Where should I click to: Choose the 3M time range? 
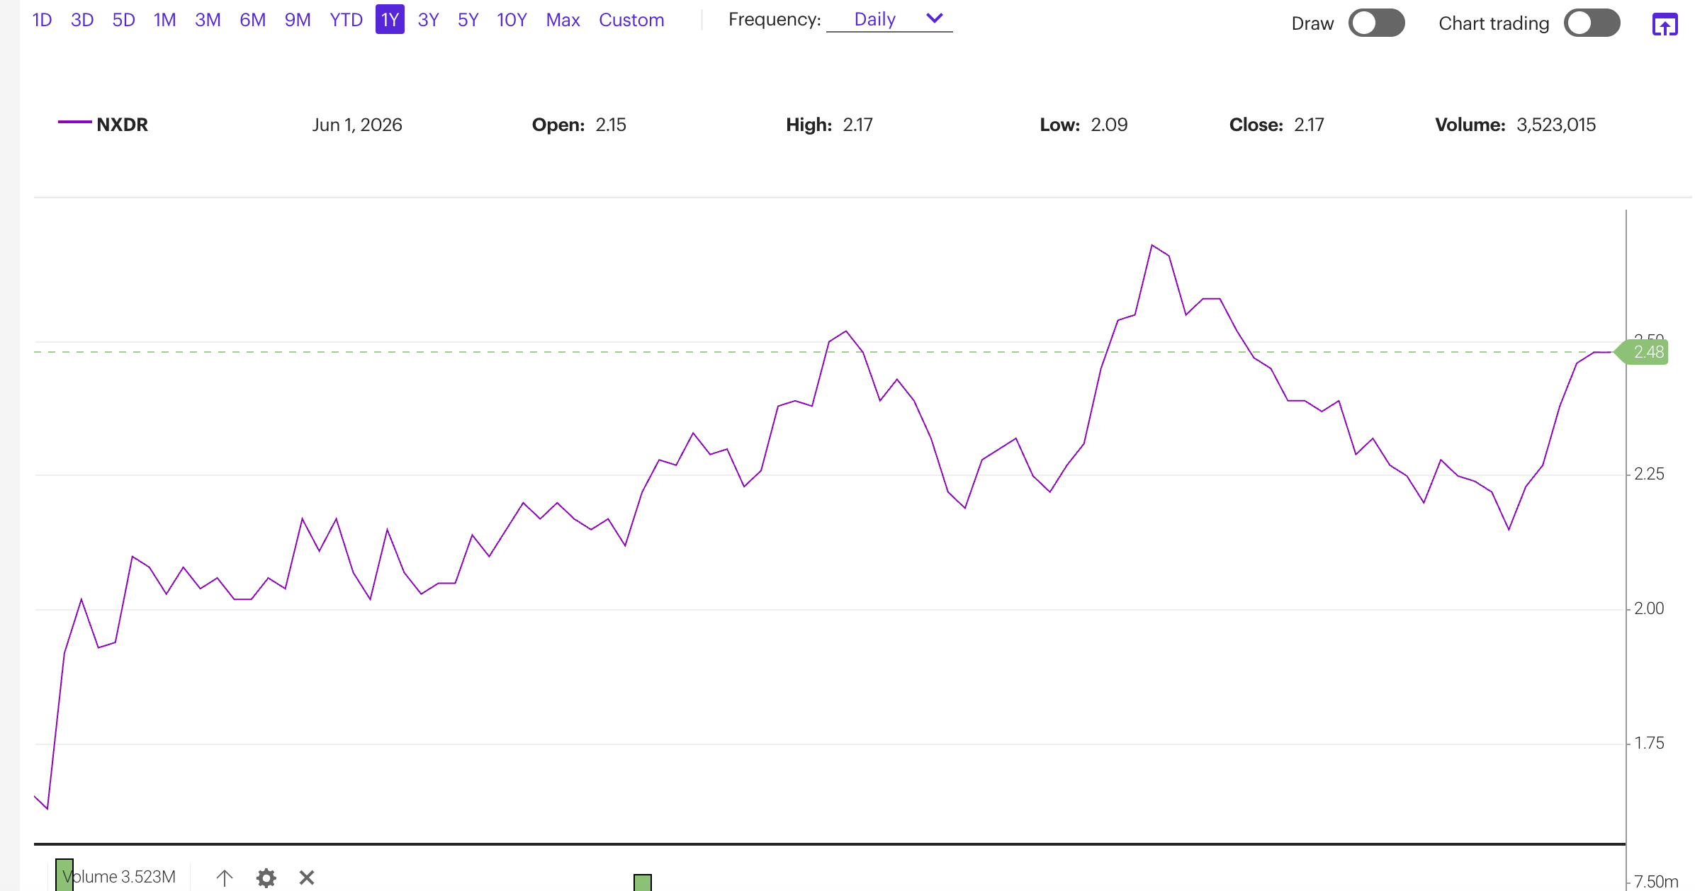(x=208, y=20)
